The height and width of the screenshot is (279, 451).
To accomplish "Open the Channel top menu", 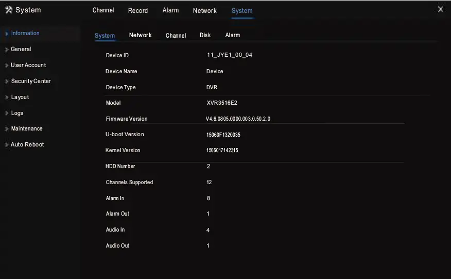I will pyautogui.click(x=103, y=10).
